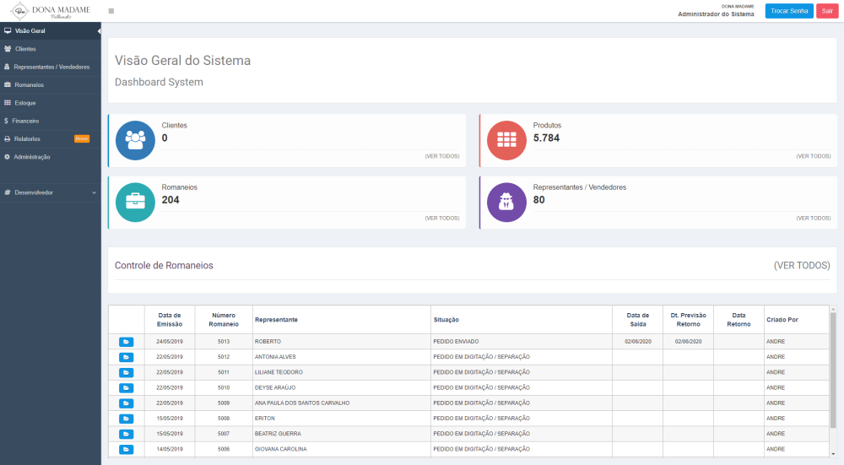Click the purple Representantes spy icon
The image size is (844, 465).
506,202
